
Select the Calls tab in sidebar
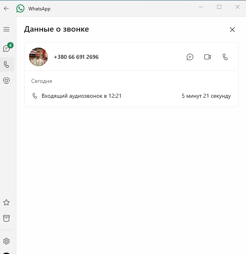6,65
